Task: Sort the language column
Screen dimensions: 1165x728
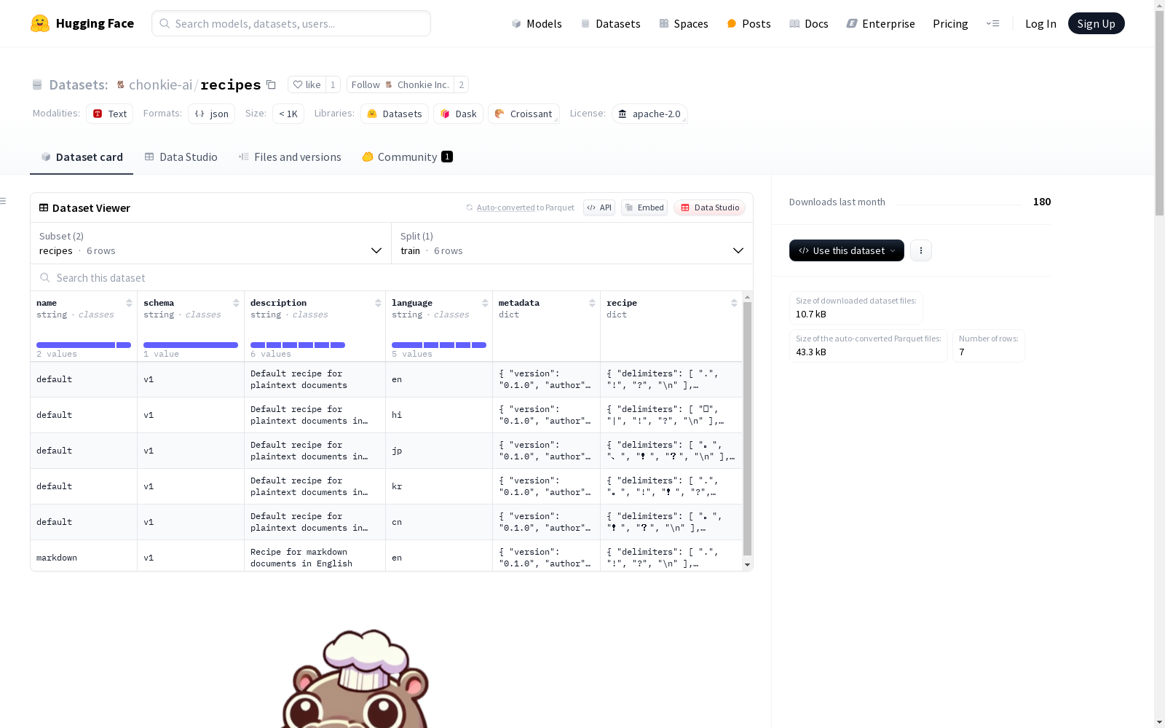Action: pos(485,303)
